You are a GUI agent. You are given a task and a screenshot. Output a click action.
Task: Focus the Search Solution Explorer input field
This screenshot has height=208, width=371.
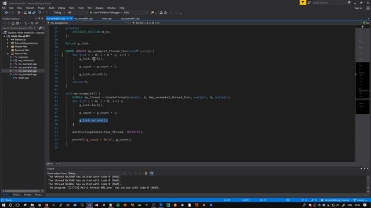(x=20, y=28)
